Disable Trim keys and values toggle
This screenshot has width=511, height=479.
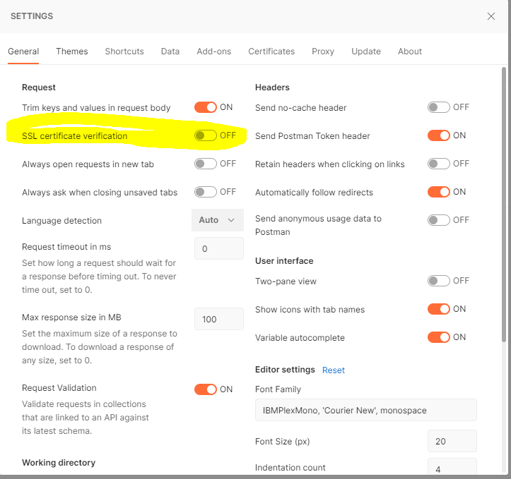pyautogui.click(x=206, y=107)
